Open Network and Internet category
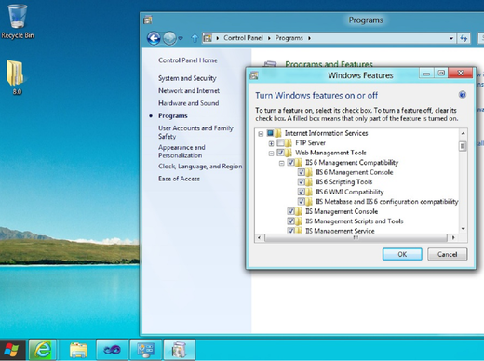Viewport: 484px width, 361px height. 189,91
